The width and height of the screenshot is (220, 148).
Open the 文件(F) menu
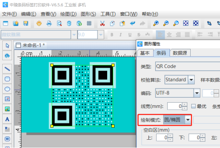click(10, 14)
